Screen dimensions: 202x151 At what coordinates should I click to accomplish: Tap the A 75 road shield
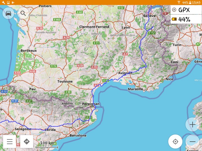coord(94,67)
